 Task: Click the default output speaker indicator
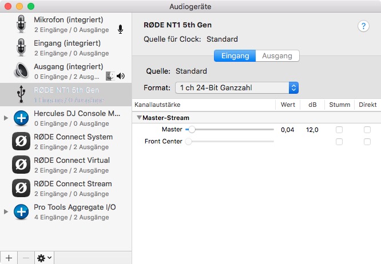click(121, 76)
